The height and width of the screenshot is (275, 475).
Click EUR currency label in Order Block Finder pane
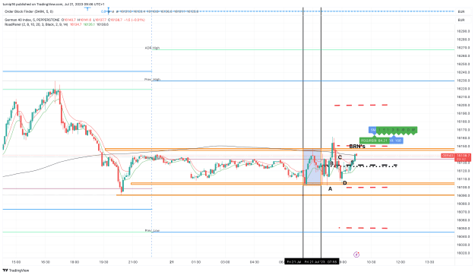(x=461, y=11)
